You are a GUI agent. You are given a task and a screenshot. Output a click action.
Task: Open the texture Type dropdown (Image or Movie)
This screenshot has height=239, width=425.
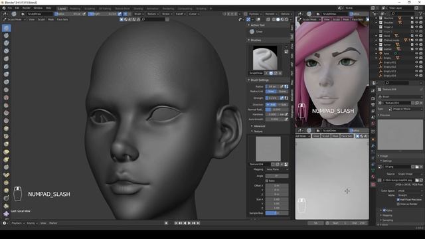[405, 109]
